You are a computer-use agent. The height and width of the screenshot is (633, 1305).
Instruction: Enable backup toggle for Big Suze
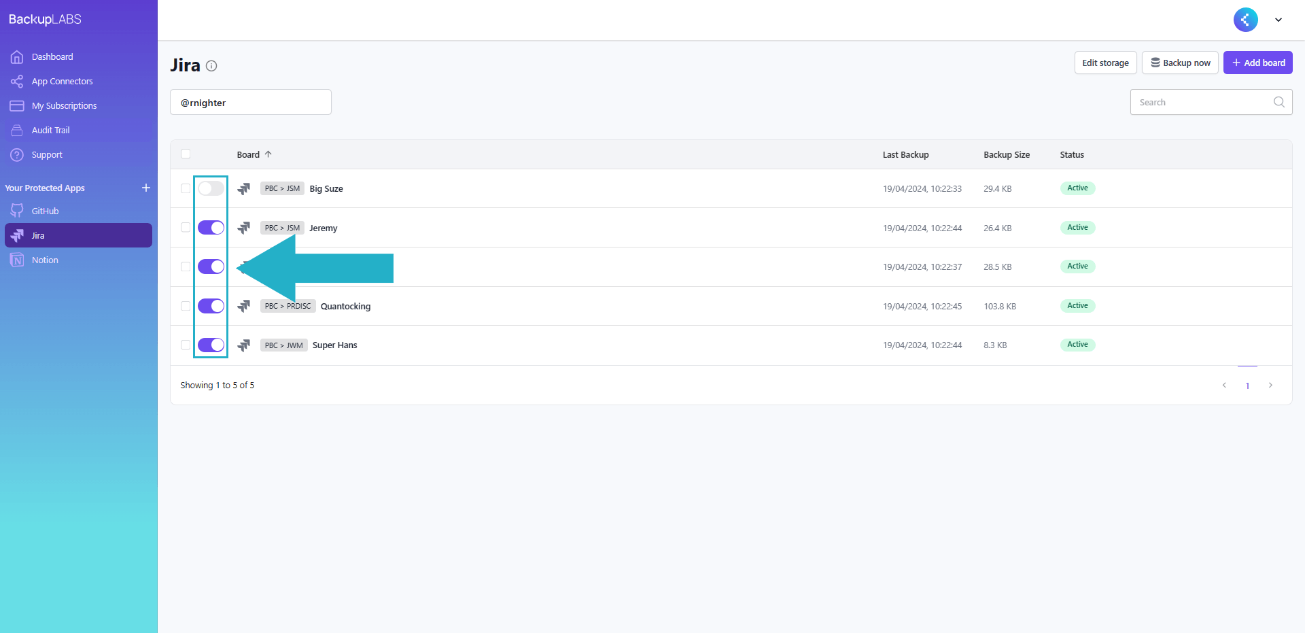(x=211, y=188)
